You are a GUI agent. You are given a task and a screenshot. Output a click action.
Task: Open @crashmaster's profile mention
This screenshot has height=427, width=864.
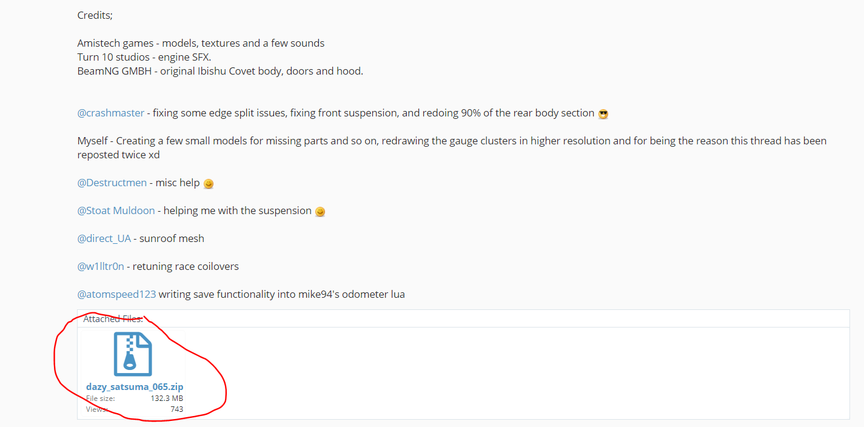[x=111, y=113]
